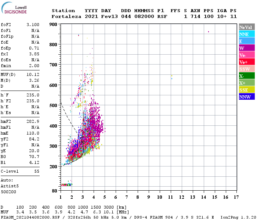The height and width of the screenshot is (220, 257).
Task: Select the X+ light green legend swatch
Action: pyautogui.click(x=247, y=82)
